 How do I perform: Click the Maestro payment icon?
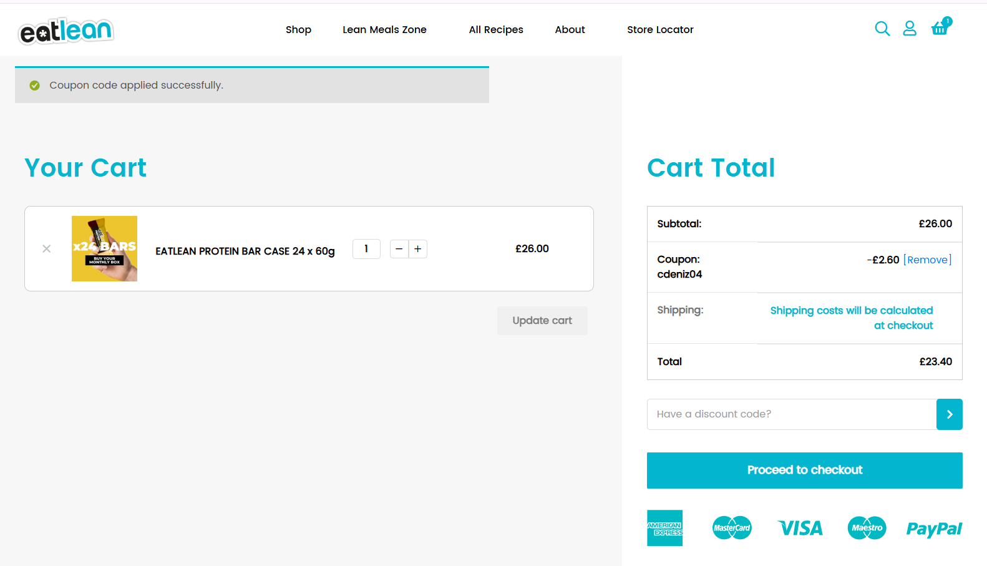(867, 528)
